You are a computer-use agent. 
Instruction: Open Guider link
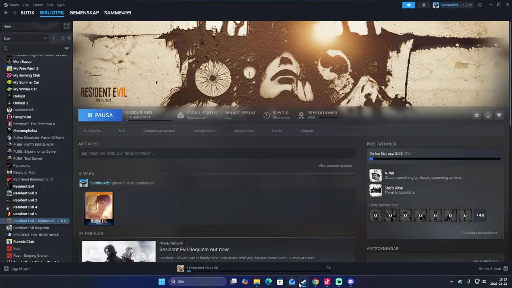277,131
